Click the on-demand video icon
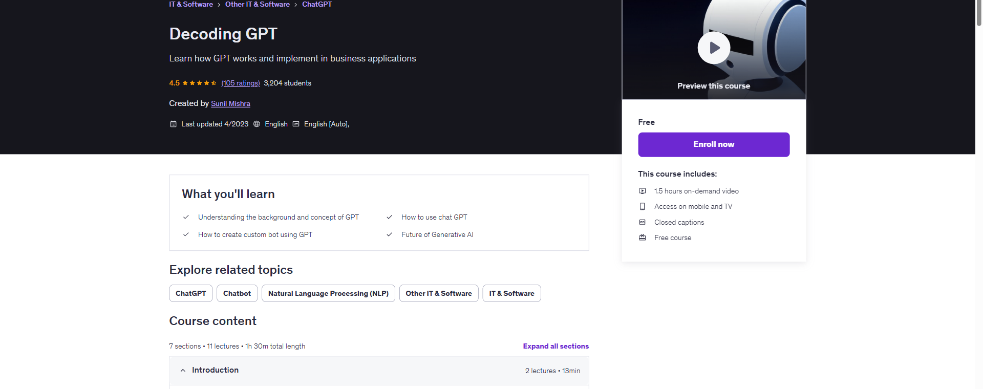Screen dimensions: 983x389 pyautogui.click(x=642, y=191)
